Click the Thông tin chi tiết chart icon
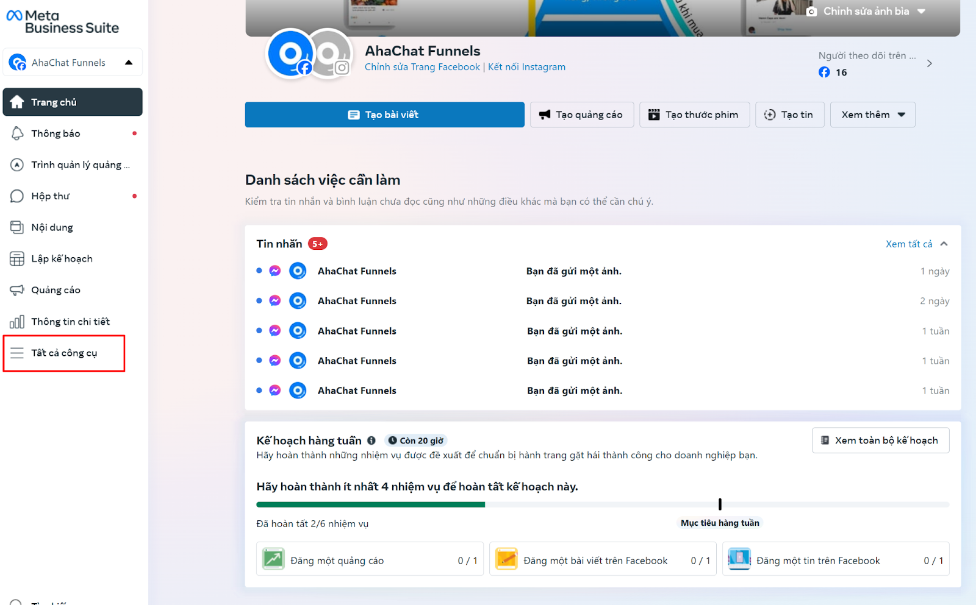 [17, 322]
